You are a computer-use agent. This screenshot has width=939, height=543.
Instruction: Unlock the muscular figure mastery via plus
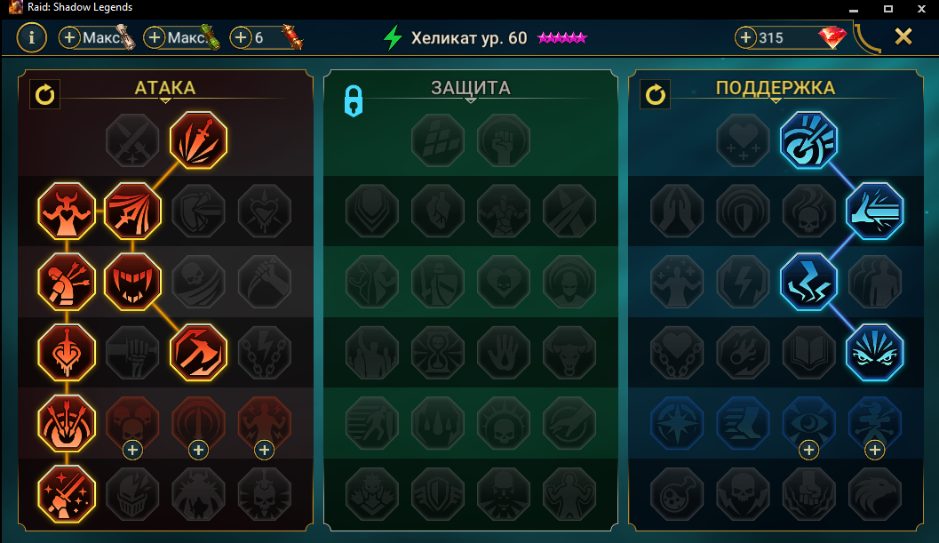click(264, 450)
